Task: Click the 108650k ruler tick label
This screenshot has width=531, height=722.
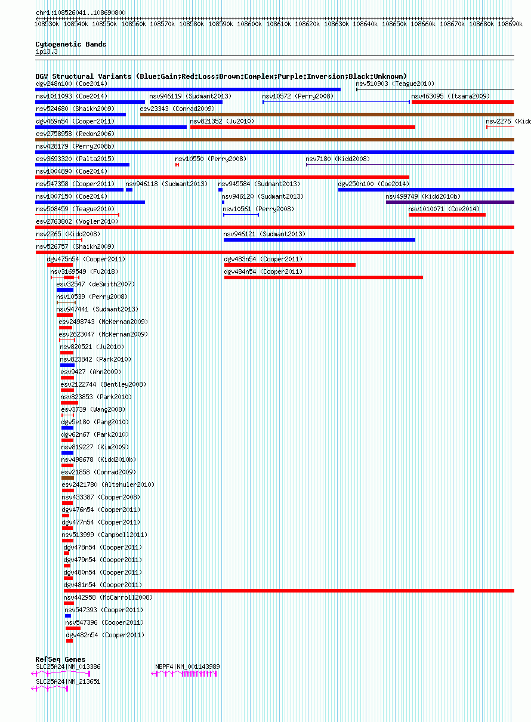Action: [x=394, y=24]
